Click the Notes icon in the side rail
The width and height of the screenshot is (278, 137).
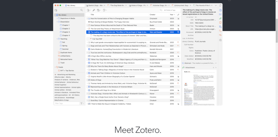tap(220, 23)
